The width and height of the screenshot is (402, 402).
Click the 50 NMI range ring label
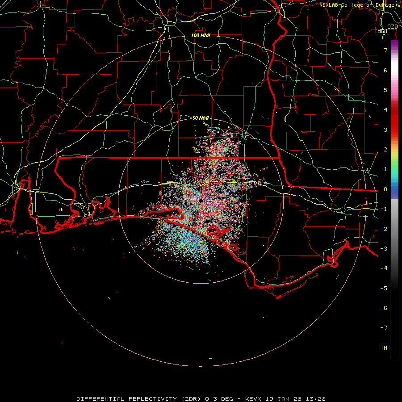pos(201,118)
